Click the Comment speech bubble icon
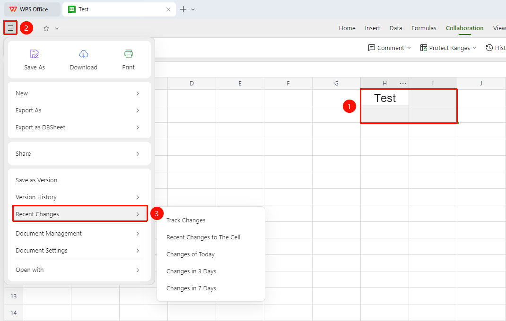The height and width of the screenshot is (321, 506). point(371,48)
